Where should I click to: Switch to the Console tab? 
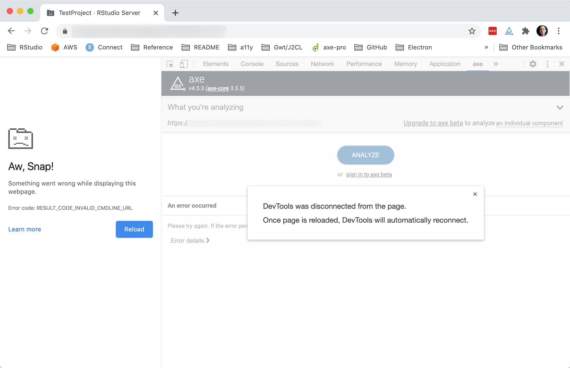tap(252, 64)
